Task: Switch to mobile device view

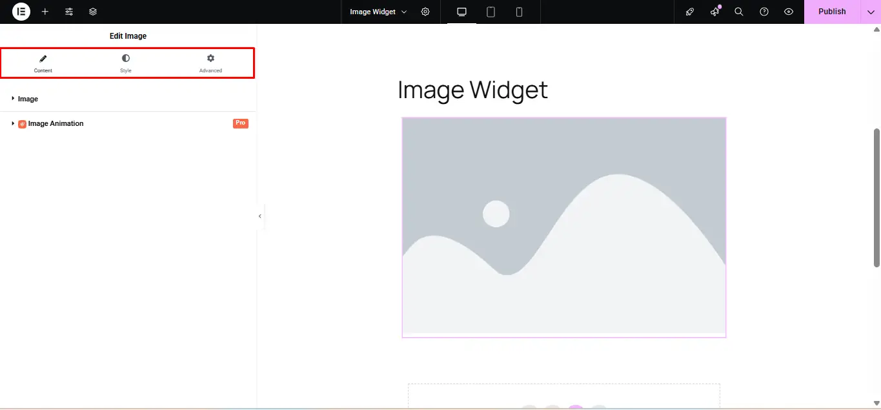Action: (x=519, y=12)
